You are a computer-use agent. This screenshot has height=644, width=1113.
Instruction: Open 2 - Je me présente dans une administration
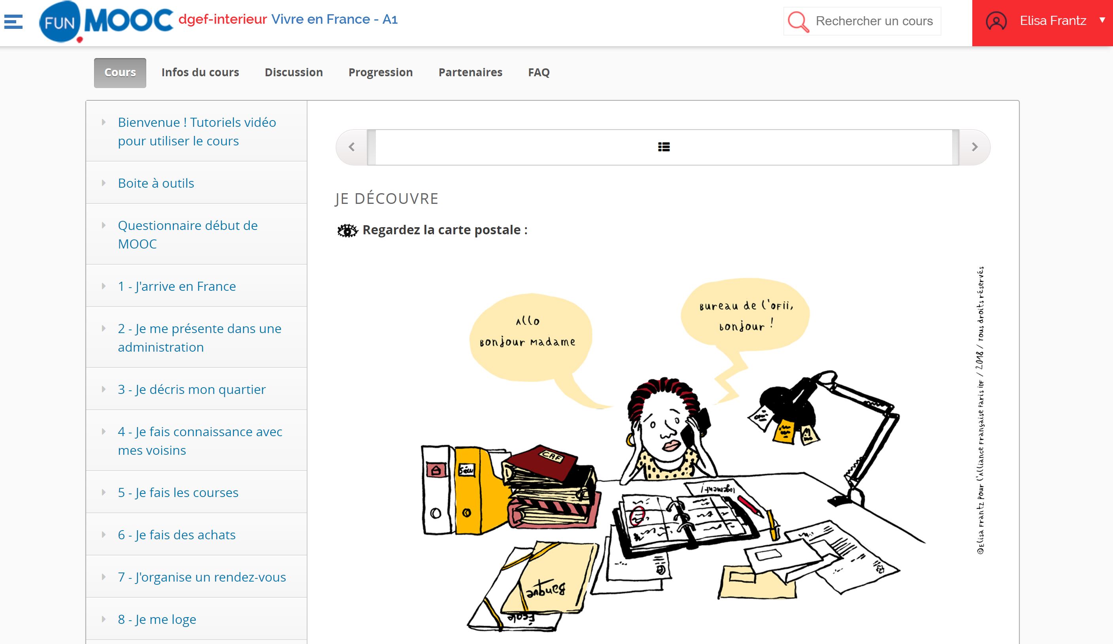200,338
